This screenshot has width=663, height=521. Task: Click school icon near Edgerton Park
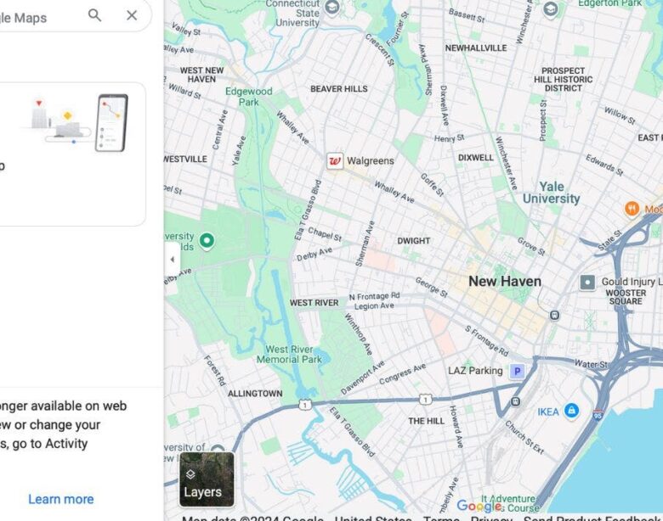[550, 8]
